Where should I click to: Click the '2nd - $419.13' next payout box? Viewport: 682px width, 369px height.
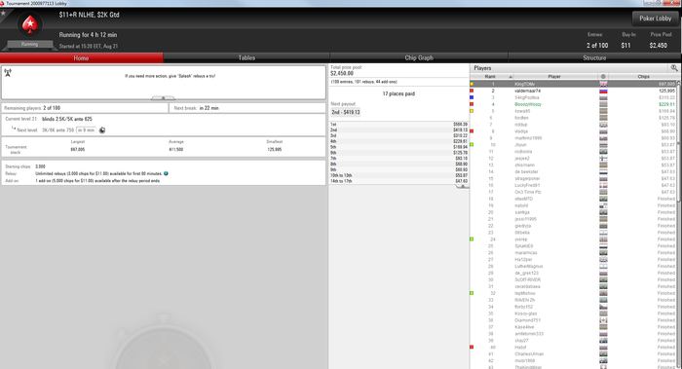point(346,112)
